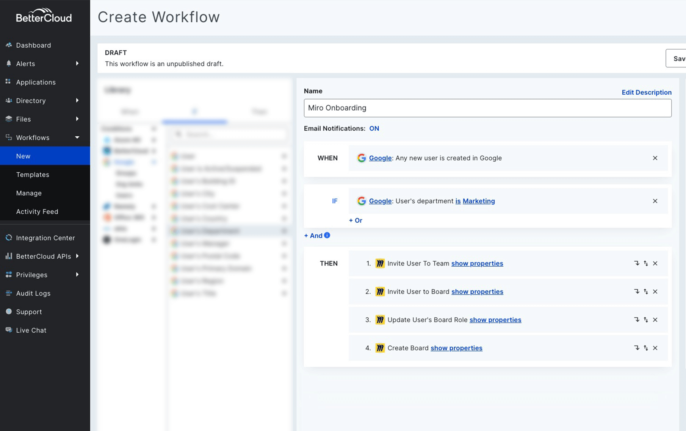The width and height of the screenshot is (686, 431).
Task: Toggle Email Notifications ON setting
Action: coord(374,128)
